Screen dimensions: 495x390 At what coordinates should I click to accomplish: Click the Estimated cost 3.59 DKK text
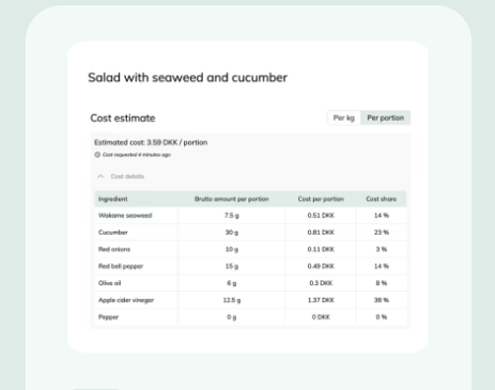(x=150, y=143)
